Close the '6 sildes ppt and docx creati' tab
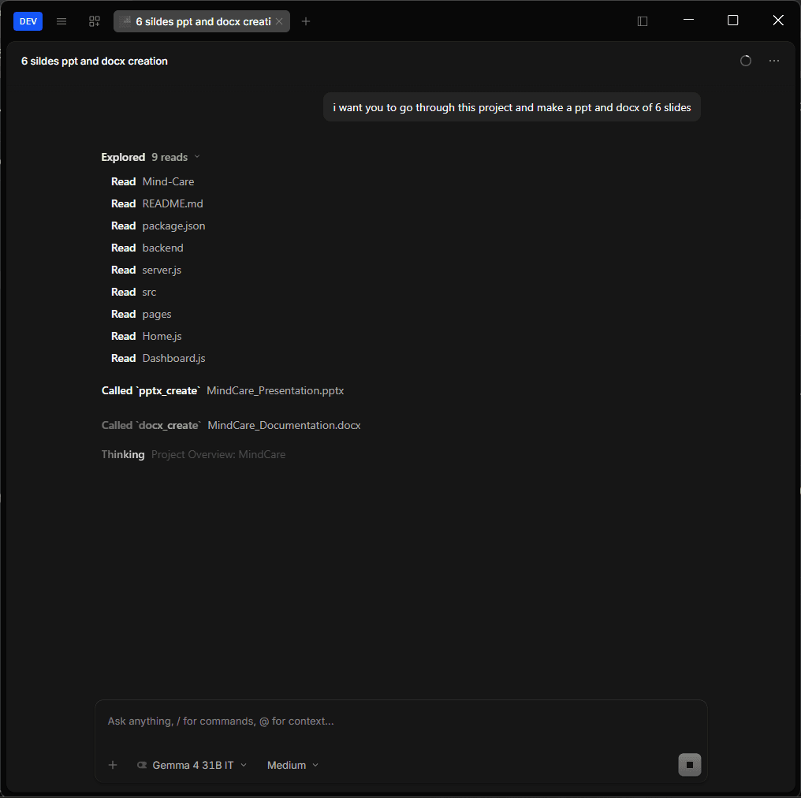 coord(279,21)
